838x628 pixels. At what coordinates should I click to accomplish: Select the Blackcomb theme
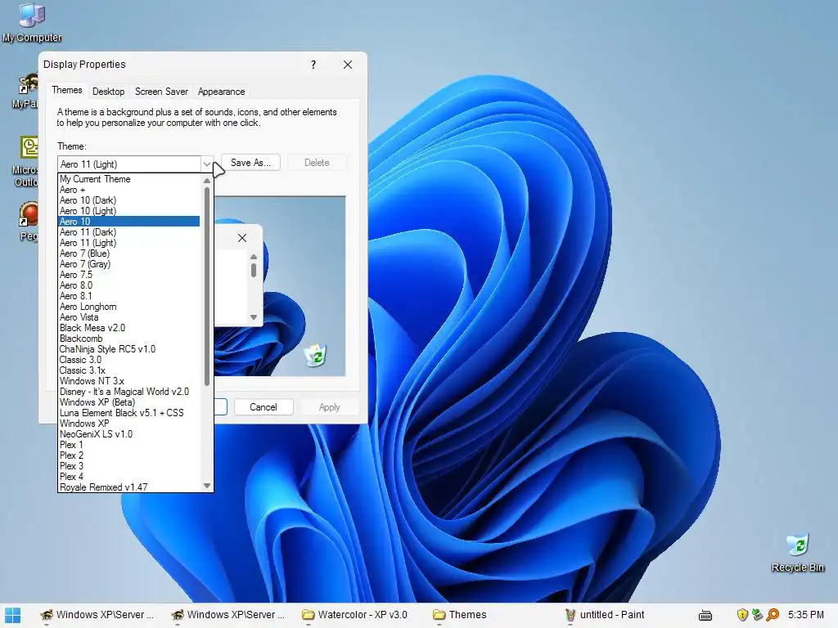(x=128, y=339)
